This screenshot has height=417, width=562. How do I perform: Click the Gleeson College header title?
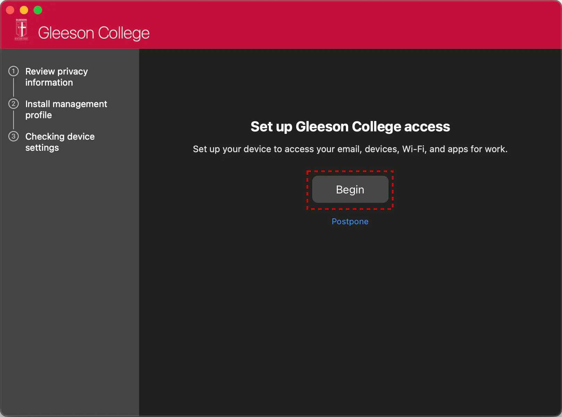(94, 33)
